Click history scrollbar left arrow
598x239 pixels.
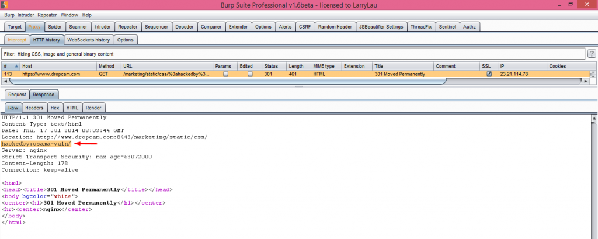tap(5, 81)
